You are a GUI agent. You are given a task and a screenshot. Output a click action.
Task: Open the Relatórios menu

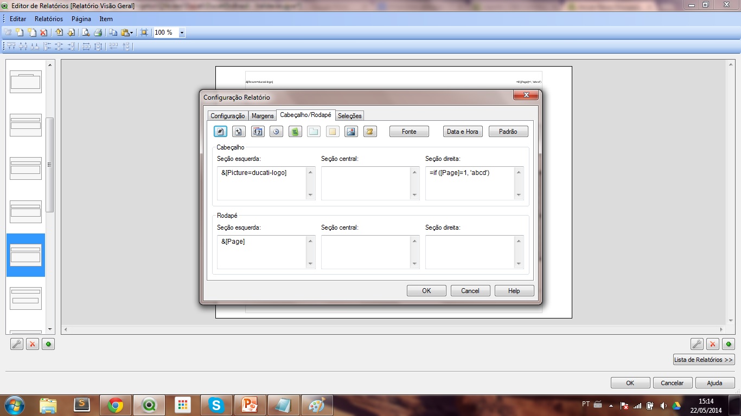point(49,19)
